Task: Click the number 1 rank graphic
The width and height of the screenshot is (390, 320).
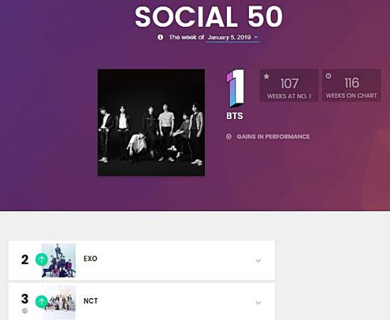Action: coord(235,88)
